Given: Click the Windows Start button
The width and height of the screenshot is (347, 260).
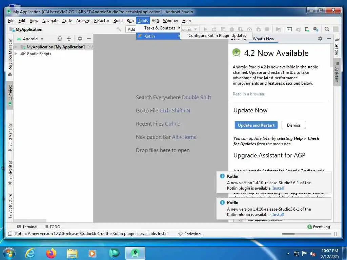Looking at the screenshot, I should click(9, 253).
